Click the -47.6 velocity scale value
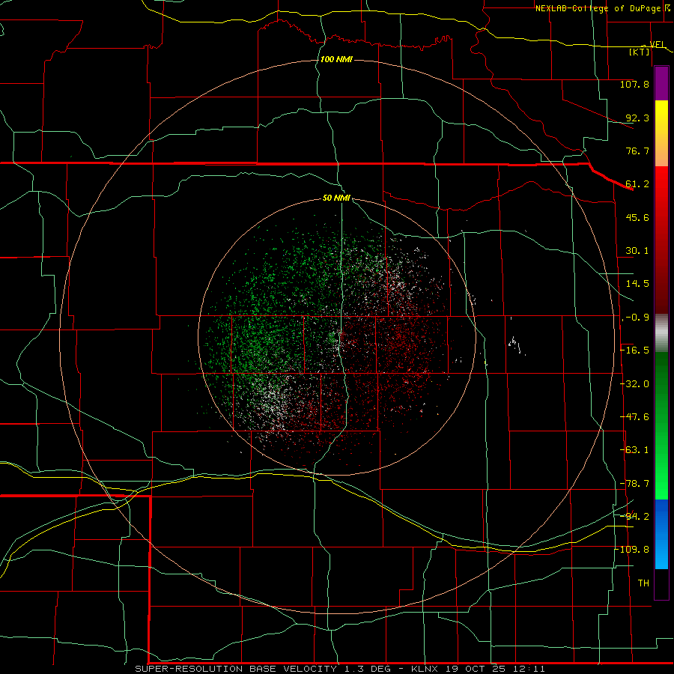The height and width of the screenshot is (674, 674). pos(635,417)
